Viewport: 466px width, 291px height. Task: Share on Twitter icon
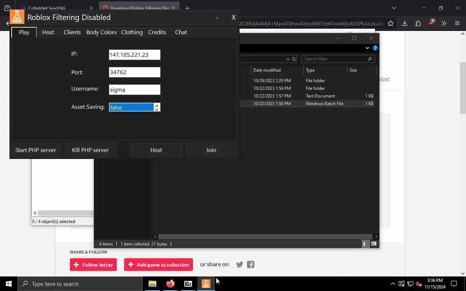click(x=240, y=264)
